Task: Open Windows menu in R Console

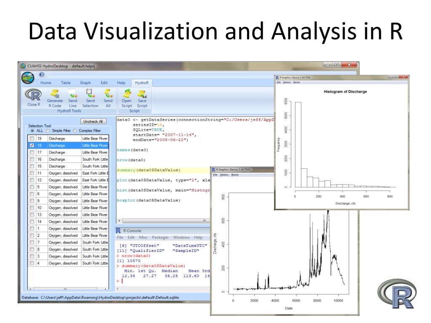Action: 181,237
